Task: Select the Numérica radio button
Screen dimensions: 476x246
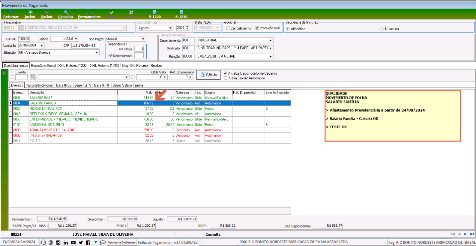Action: [x=382, y=29]
